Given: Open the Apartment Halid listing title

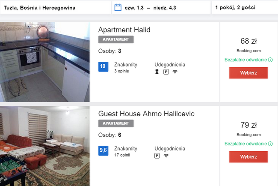Looking at the screenshot, I should 124,30.
